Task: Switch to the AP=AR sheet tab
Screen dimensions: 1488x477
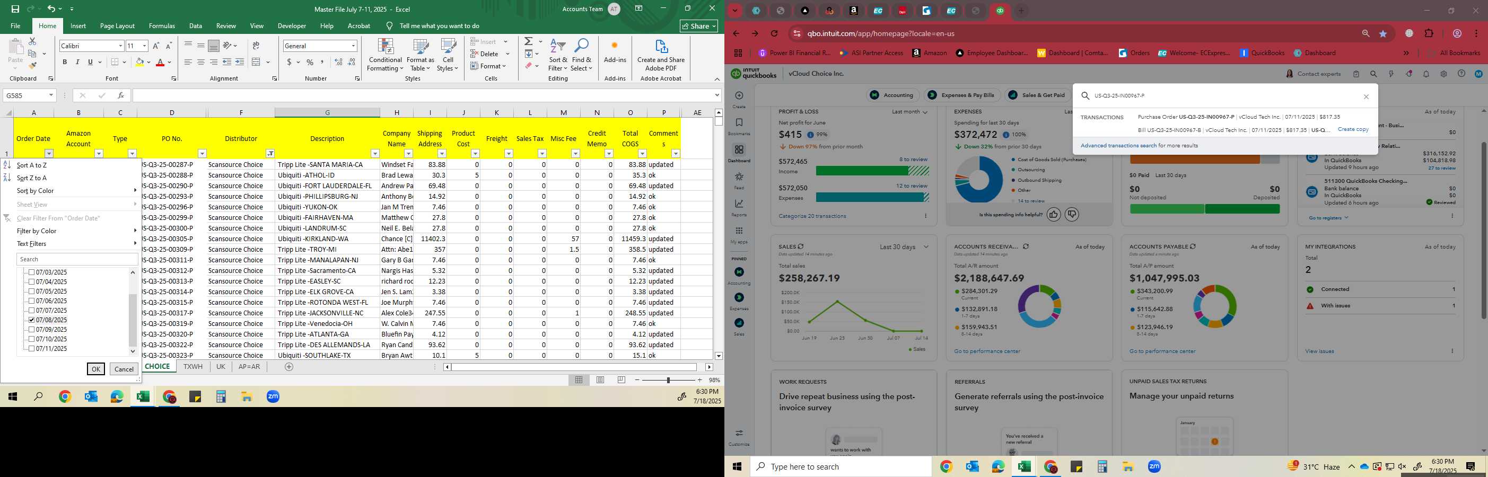Action: tap(249, 367)
